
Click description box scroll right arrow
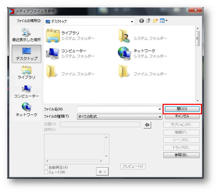[101, 161]
